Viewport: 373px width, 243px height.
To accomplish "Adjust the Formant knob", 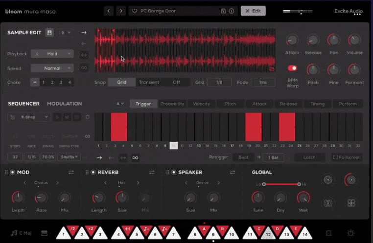I will click(x=354, y=70).
